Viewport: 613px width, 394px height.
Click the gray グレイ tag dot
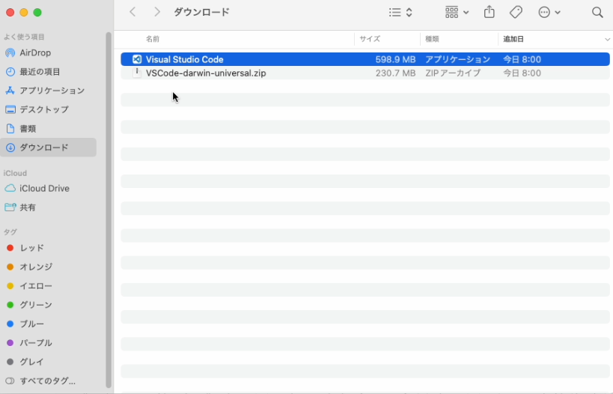click(x=10, y=362)
